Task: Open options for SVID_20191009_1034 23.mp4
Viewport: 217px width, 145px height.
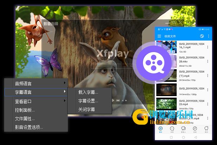Action: [x=208, y=104]
